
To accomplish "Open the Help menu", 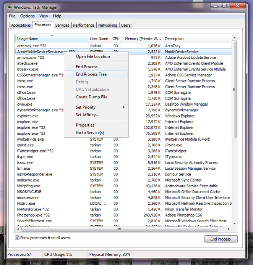I will coord(57,16).
